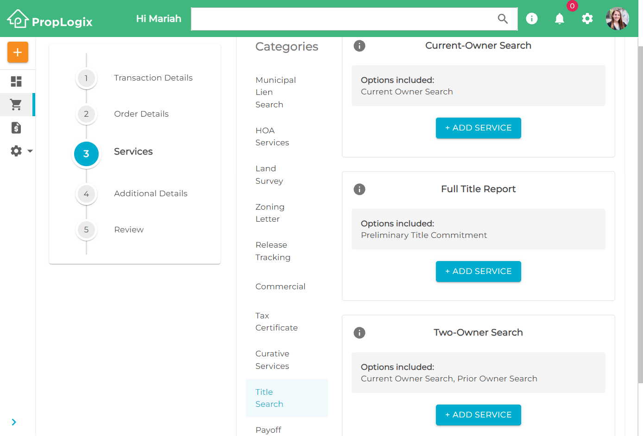Go to step 4 Additional Details
This screenshot has width=643, height=436.
pyautogui.click(x=132, y=194)
